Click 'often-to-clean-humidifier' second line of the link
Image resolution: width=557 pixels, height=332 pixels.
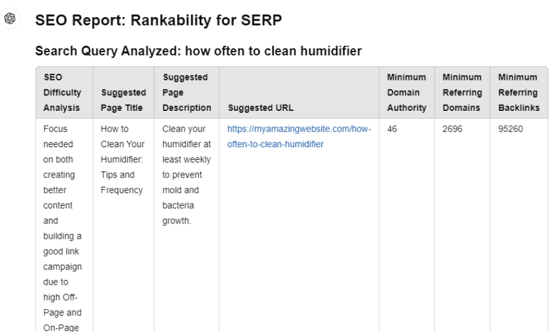[x=275, y=144]
